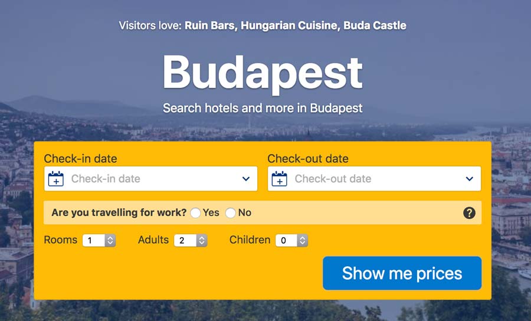Click the Children stepper arrows

[303, 240]
